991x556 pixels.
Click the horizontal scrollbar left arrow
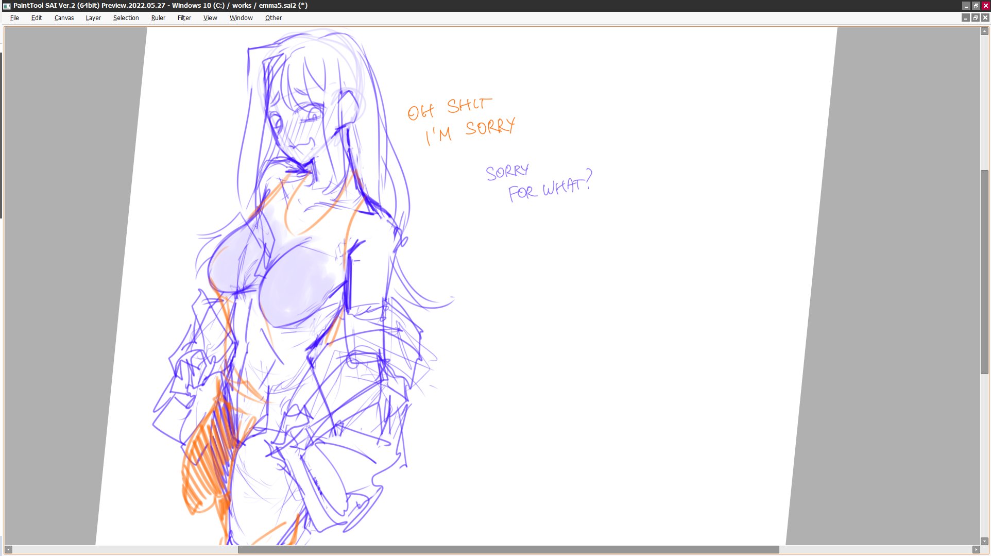[8, 550]
